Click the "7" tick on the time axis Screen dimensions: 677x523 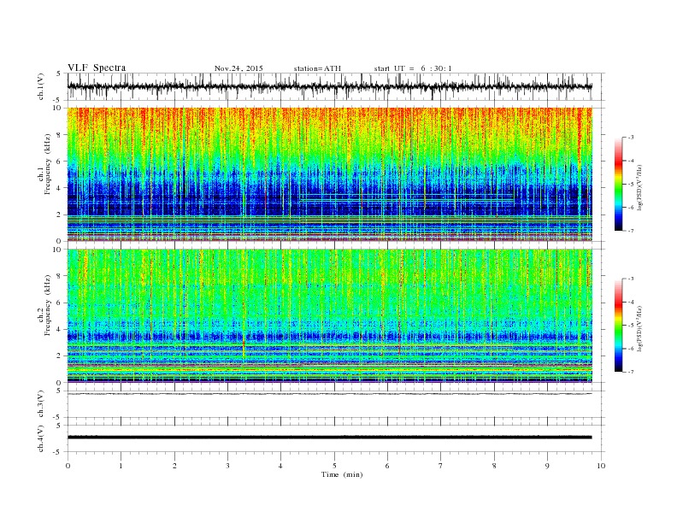pos(441,466)
